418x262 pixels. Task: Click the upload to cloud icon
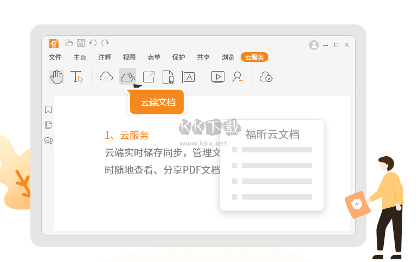tap(106, 77)
